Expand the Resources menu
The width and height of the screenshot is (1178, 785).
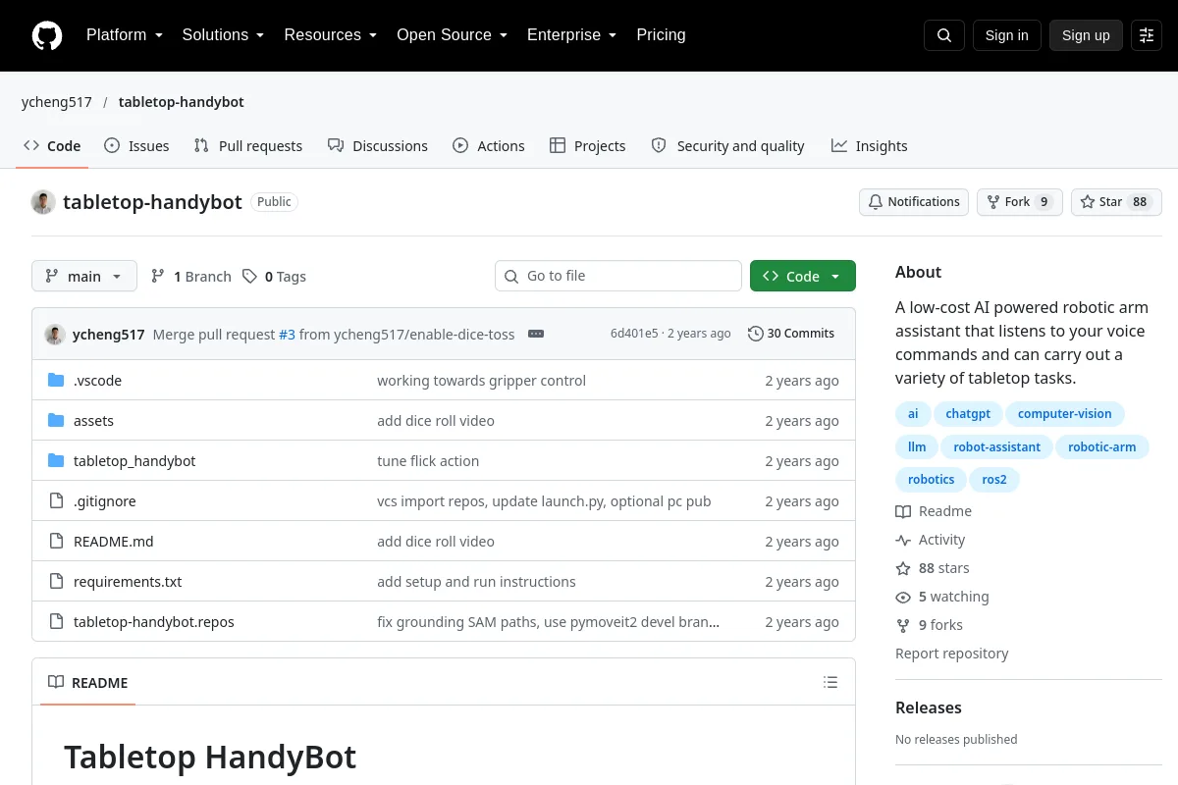point(331,35)
